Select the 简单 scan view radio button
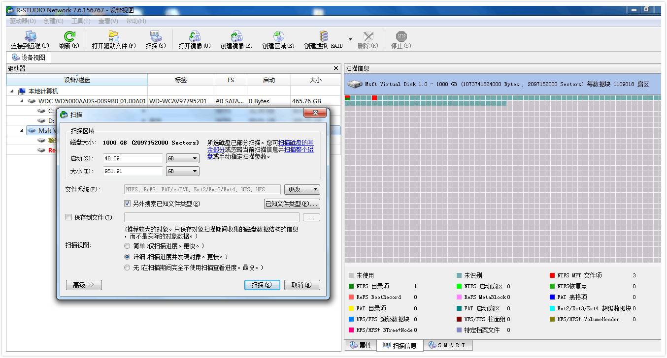This screenshot has width=667, height=358. pos(127,245)
